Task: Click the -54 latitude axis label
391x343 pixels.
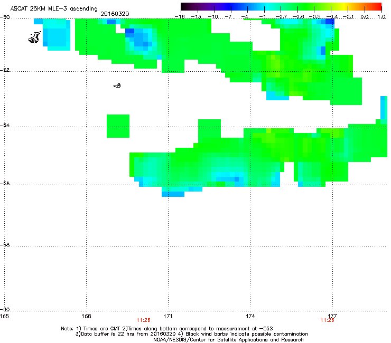Action: point(5,125)
